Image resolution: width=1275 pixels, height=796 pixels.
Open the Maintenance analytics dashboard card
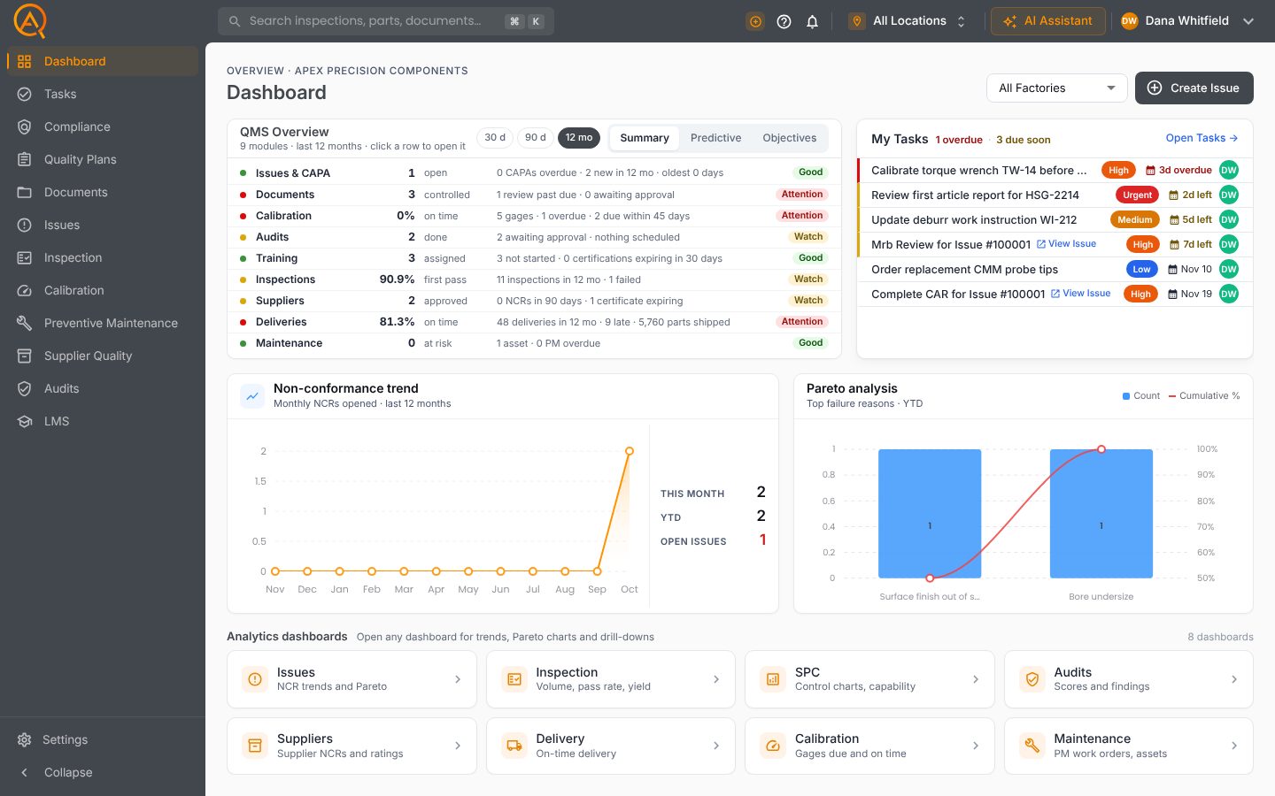(1129, 746)
